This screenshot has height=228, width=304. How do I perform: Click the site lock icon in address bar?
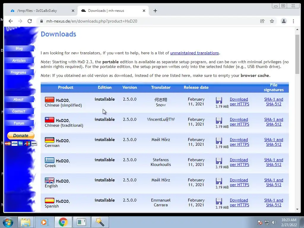tap(42, 21)
